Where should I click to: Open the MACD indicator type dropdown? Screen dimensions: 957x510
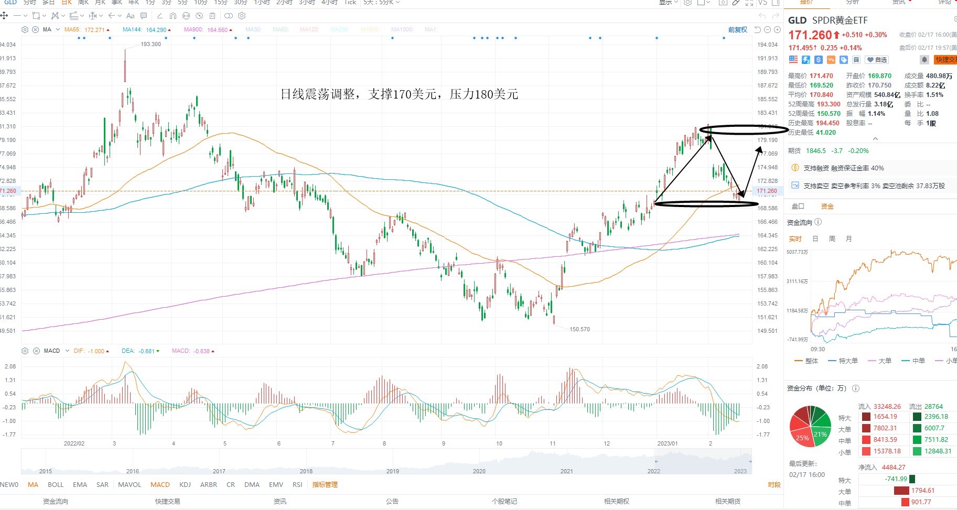coord(67,351)
